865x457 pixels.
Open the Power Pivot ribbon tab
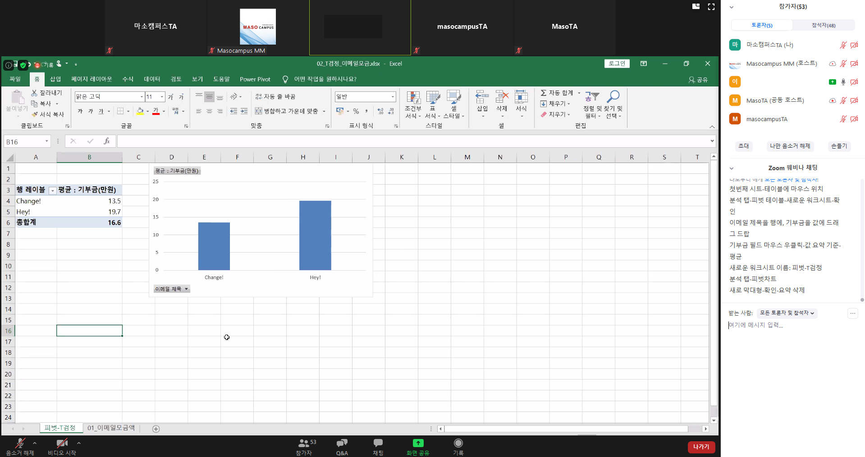(x=255, y=79)
